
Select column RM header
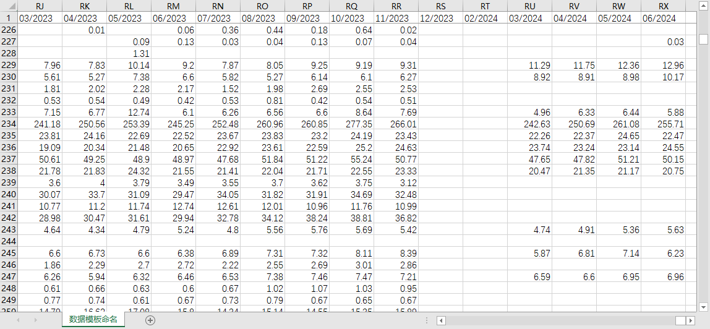(173, 6)
